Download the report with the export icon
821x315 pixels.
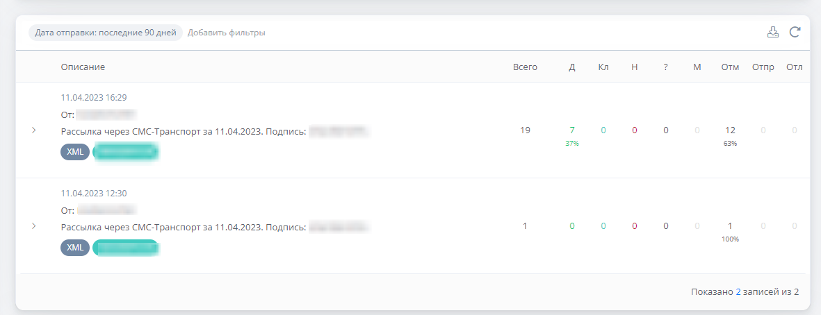773,33
